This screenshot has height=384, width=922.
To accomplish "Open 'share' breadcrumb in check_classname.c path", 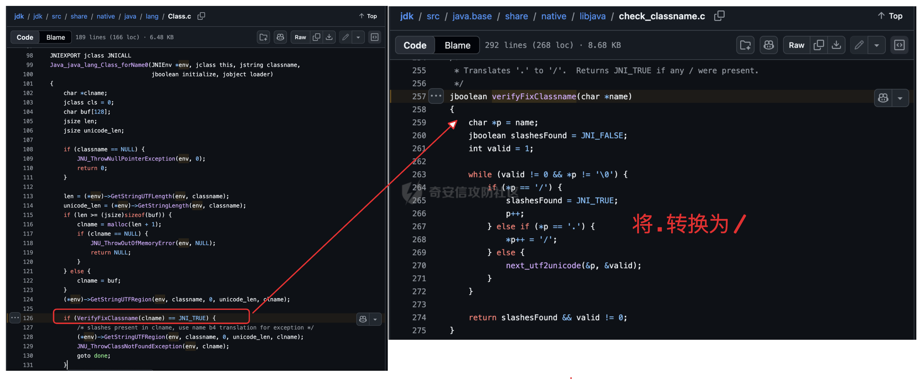I will click(516, 16).
